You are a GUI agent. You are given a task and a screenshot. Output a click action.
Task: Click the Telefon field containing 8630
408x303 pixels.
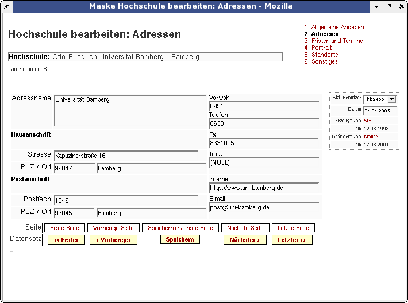click(x=264, y=123)
